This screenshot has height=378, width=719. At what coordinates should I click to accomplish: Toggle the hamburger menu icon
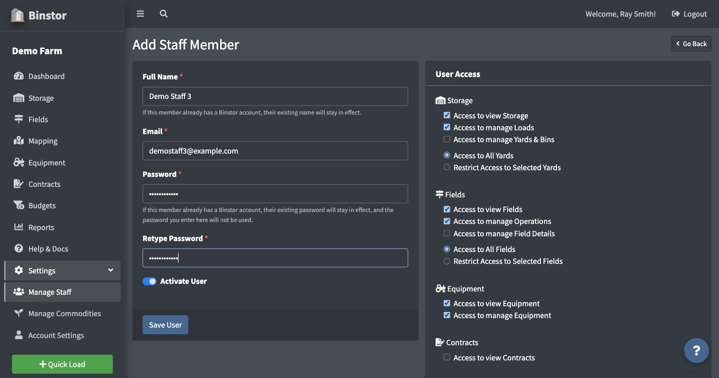click(x=140, y=14)
